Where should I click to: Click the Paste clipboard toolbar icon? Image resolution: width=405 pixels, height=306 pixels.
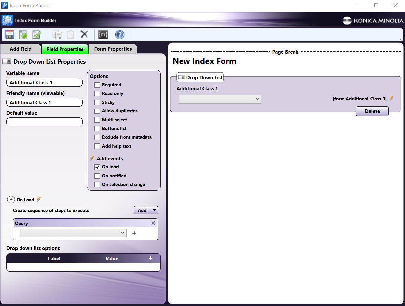click(x=71, y=34)
